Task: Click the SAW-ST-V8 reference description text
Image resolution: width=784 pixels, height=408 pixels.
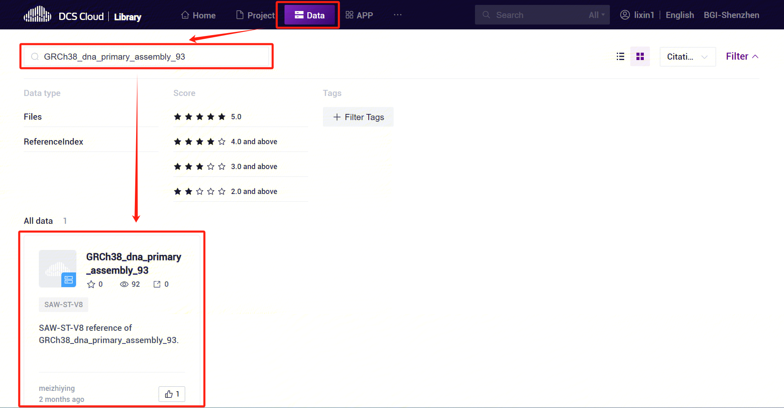Action: (x=109, y=334)
